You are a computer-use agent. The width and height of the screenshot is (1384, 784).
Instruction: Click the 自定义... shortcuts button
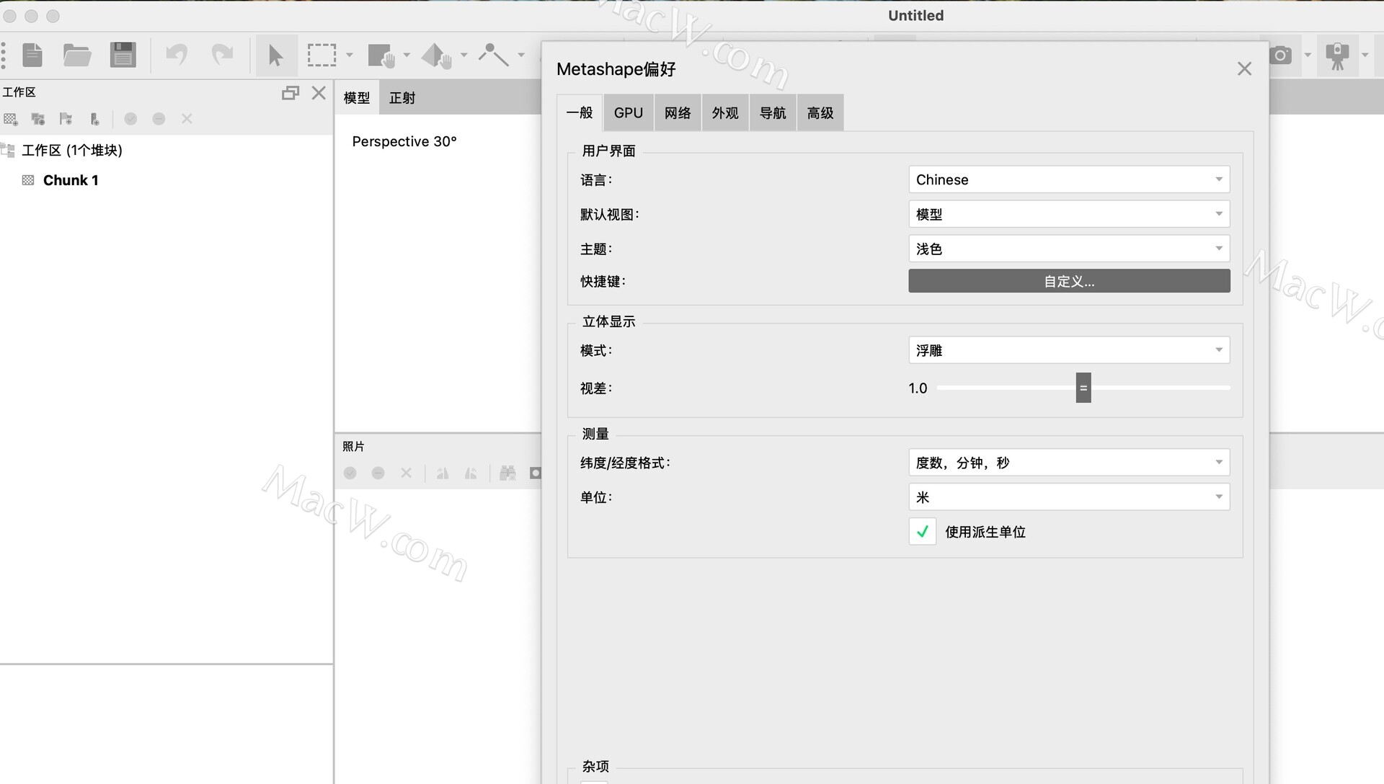coord(1069,281)
